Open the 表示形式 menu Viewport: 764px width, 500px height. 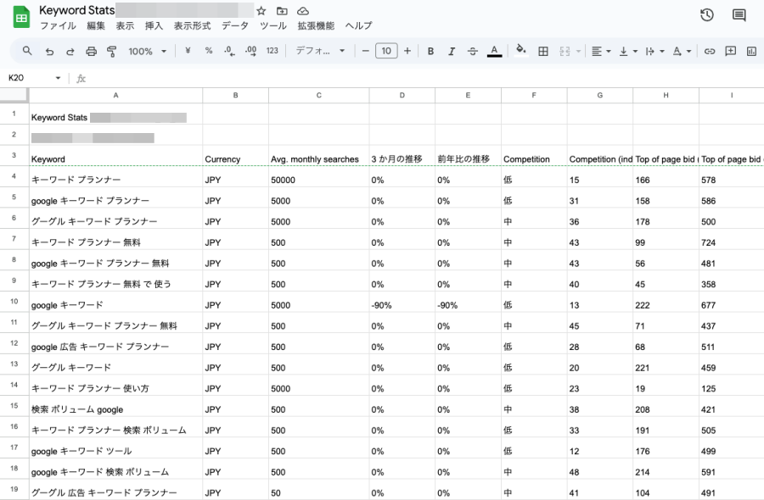pyautogui.click(x=193, y=25)
